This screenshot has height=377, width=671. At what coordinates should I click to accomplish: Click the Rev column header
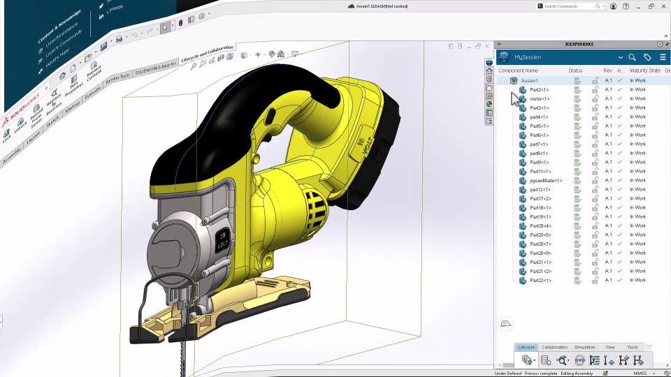(607, 71)
